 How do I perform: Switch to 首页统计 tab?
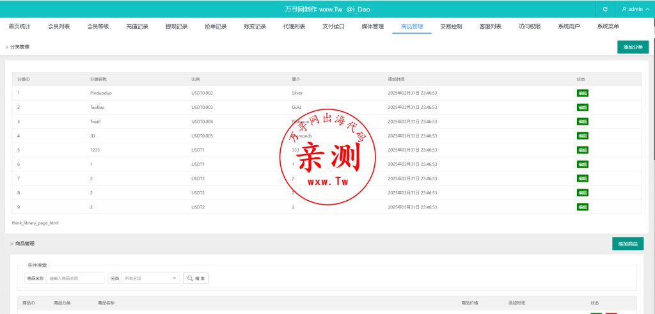20,26
